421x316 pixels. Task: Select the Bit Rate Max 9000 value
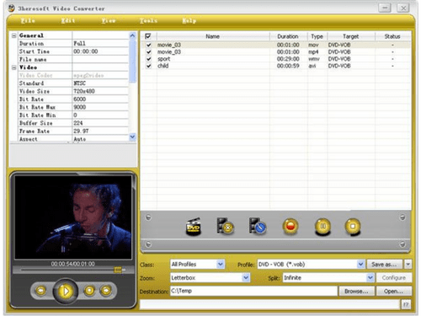(100, 107)
